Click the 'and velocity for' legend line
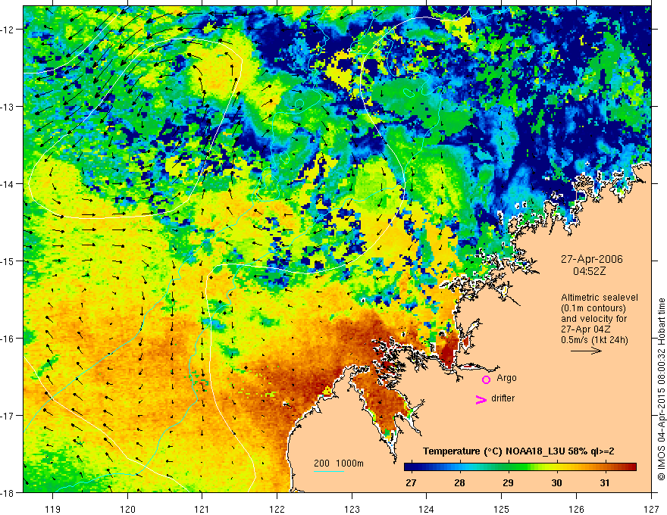 tap(593, 319)
